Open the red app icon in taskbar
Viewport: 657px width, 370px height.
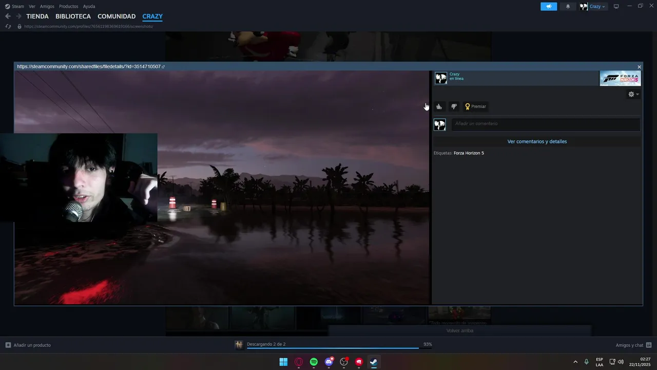click(x=359, y=362)
